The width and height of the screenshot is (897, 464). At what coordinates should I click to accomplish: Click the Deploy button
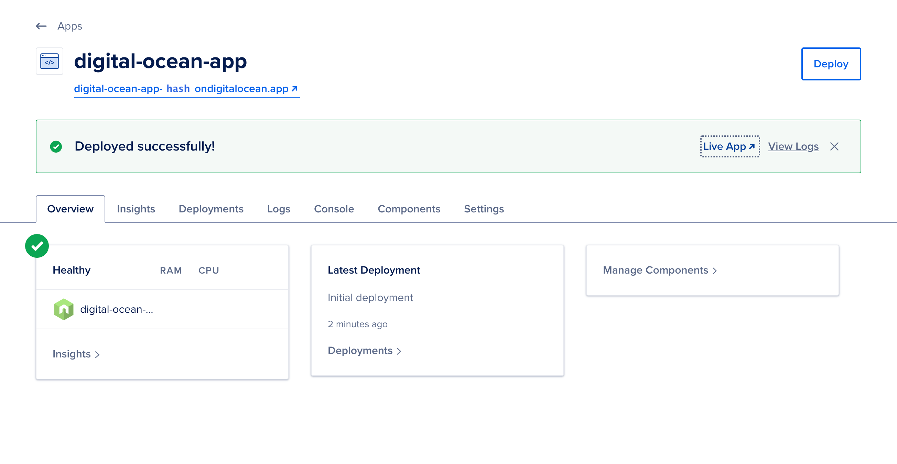(x=831, y=64)
